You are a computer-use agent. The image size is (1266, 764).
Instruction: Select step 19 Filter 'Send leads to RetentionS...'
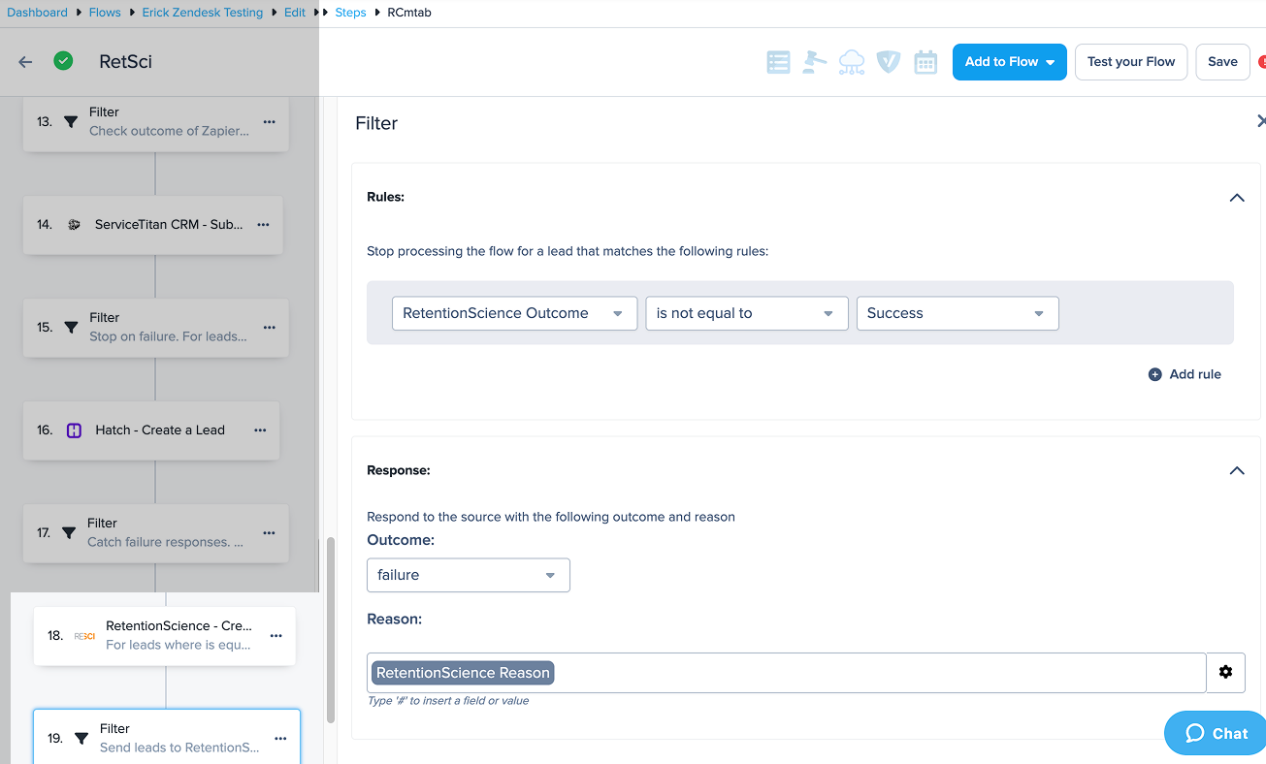(x=167, y=739)
